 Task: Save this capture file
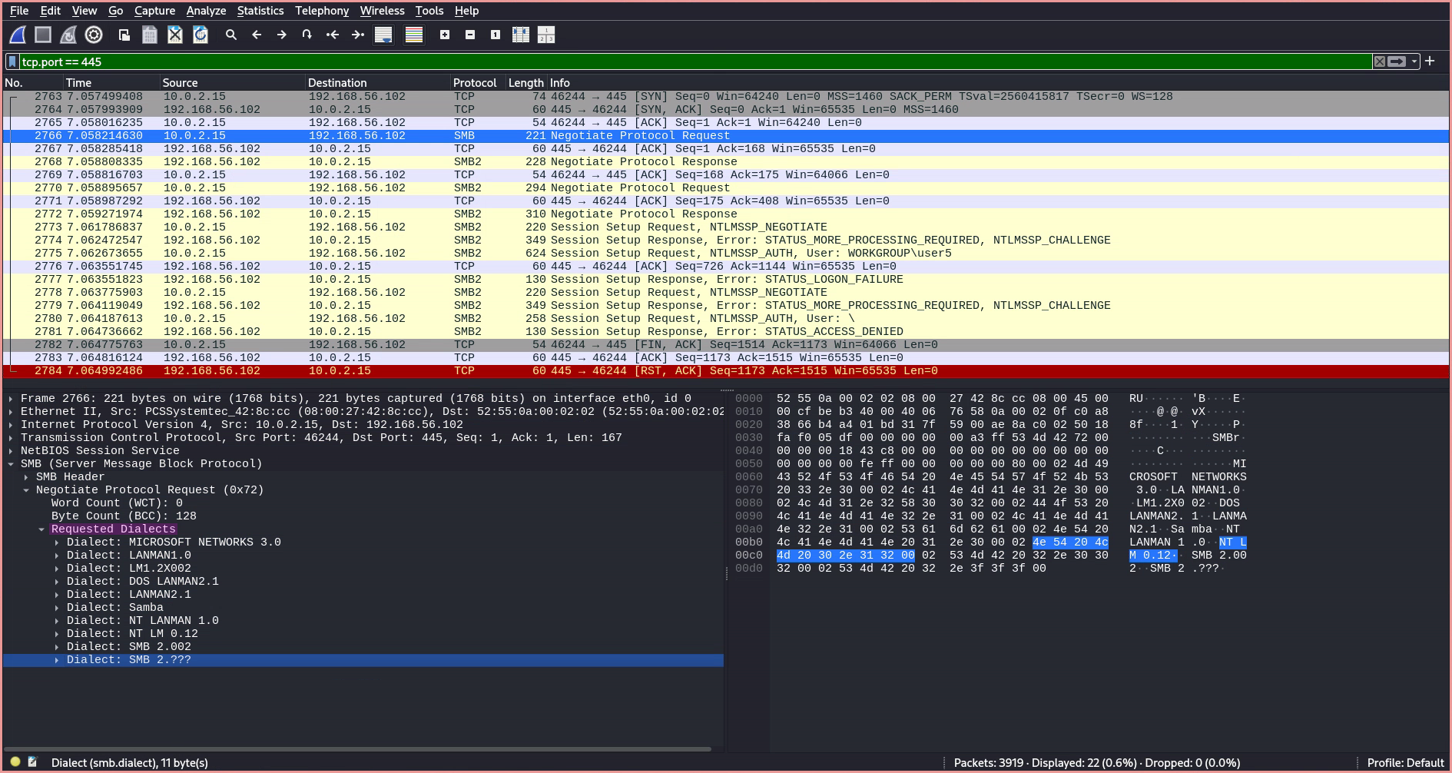(x=150, y=35)
